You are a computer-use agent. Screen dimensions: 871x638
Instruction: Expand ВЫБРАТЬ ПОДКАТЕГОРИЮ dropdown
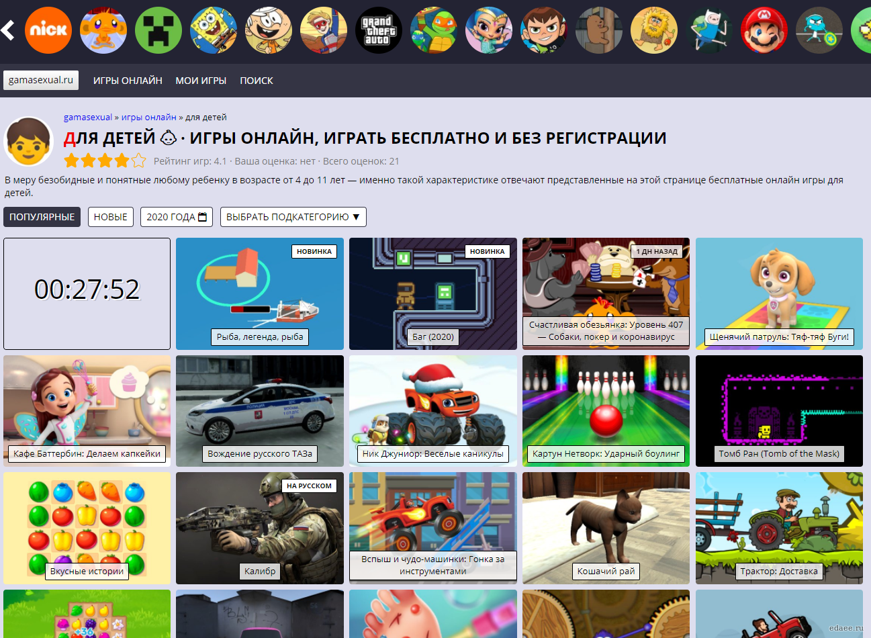click(293, 217)
